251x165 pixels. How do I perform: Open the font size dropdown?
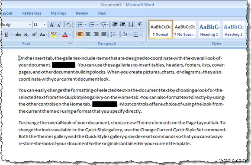tap(44, 25)
